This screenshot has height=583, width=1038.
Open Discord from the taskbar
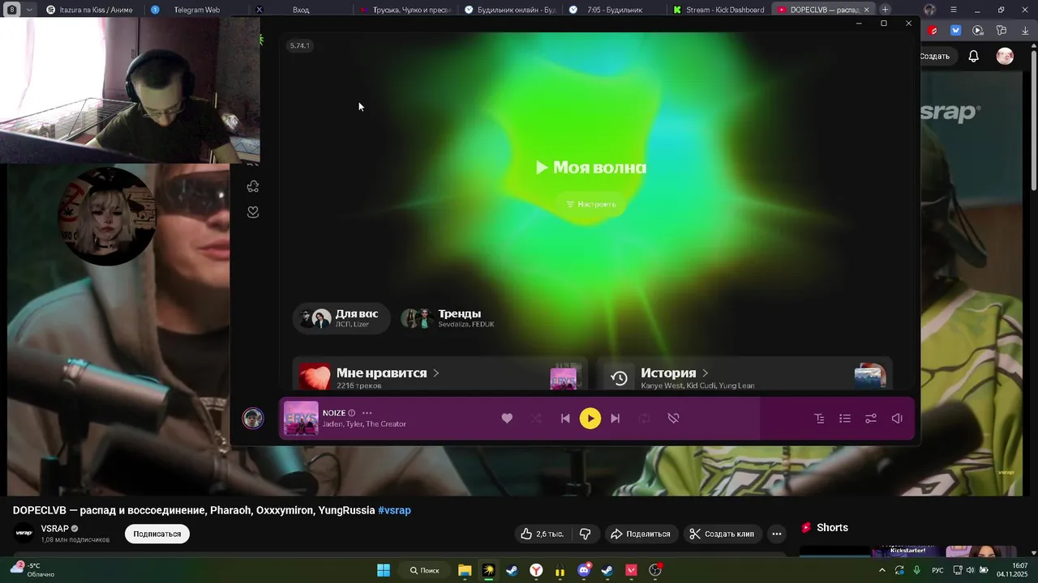tap(584, 570)
